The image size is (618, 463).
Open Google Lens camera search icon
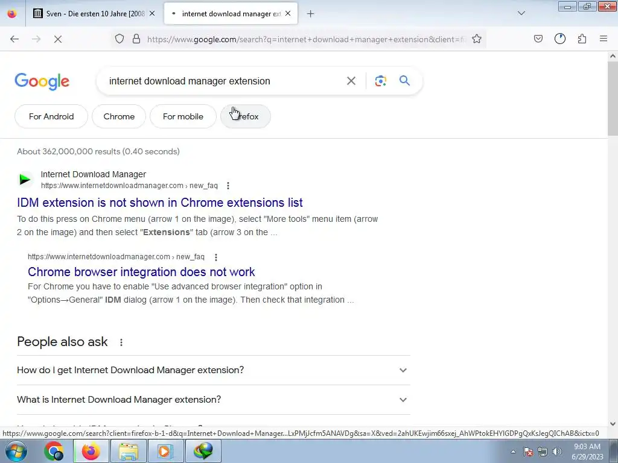pos(380,81)
